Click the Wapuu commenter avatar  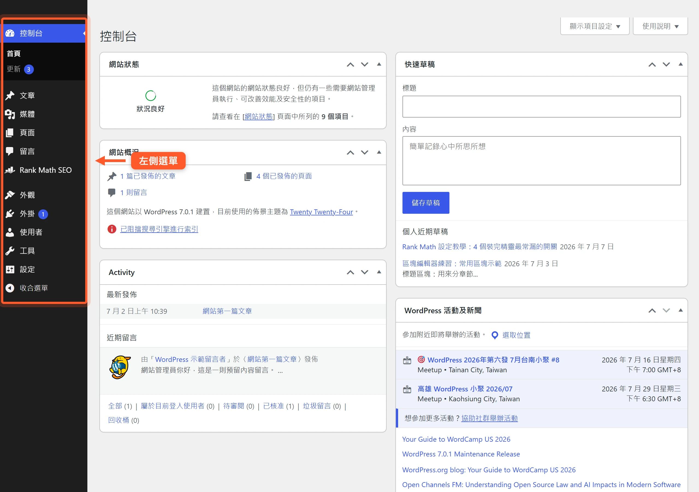tap(120, 367)
